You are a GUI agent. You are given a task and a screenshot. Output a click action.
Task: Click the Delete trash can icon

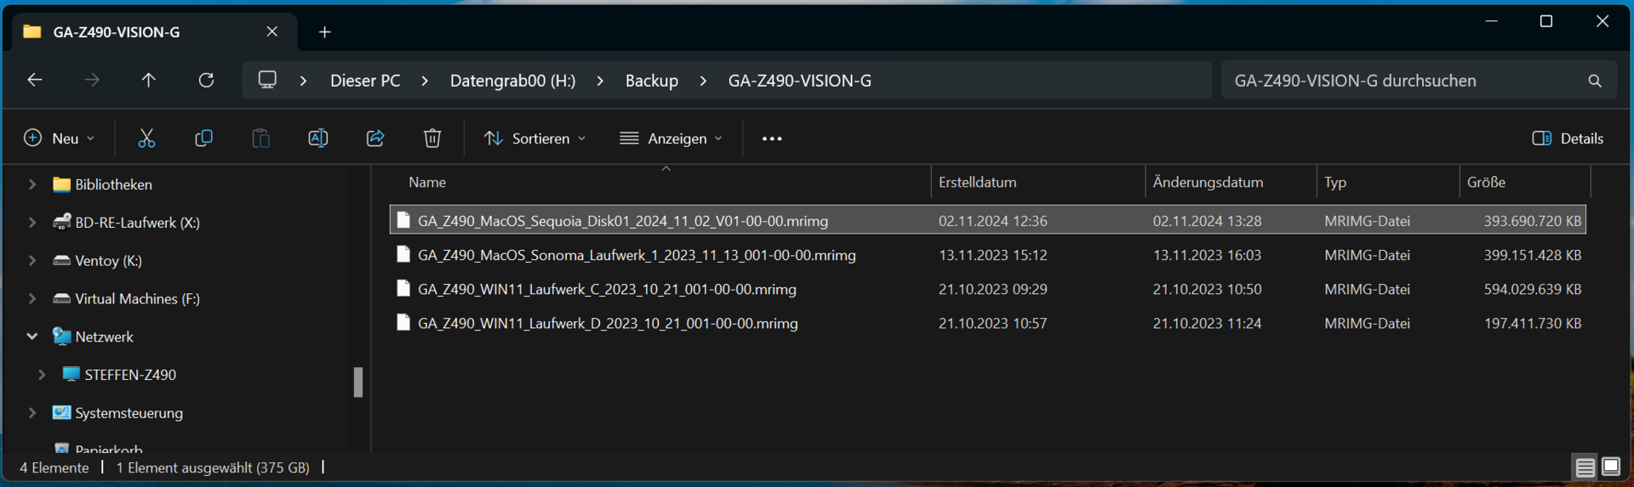pos(432,139)
